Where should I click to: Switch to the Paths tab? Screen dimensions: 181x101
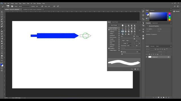tap(157, 46)
